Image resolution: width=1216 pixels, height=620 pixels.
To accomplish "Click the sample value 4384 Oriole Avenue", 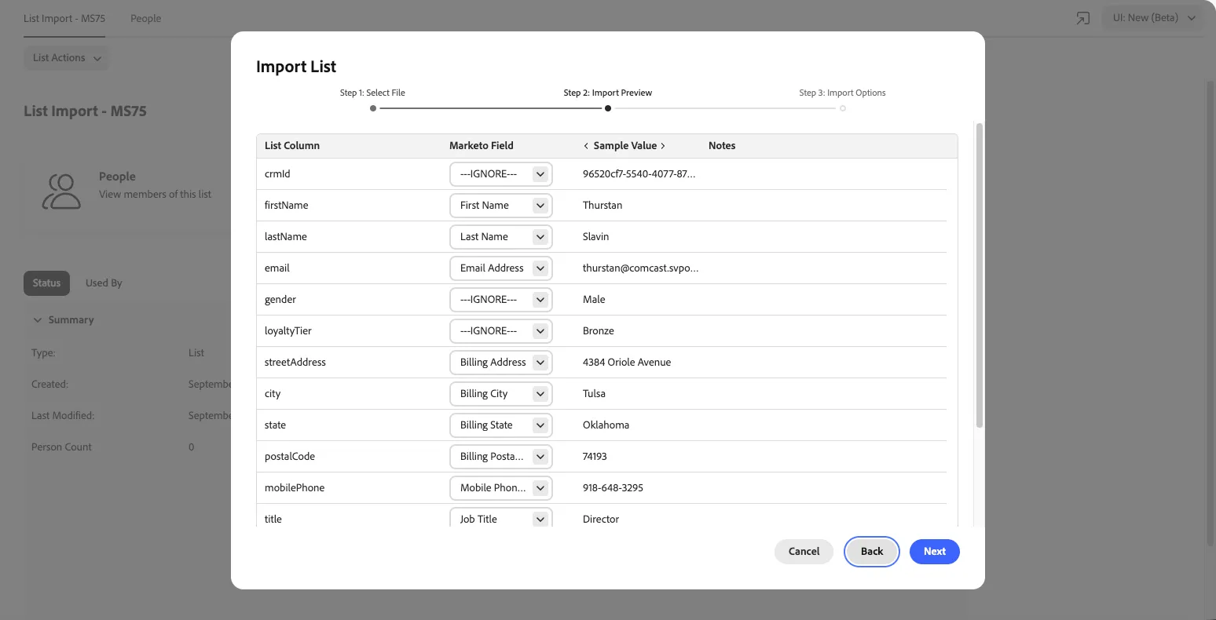I will click(627, 363).
